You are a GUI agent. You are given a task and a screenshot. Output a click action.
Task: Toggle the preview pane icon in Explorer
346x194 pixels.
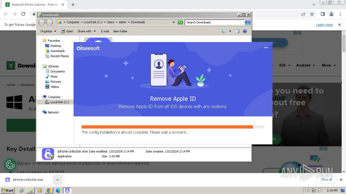237,31
